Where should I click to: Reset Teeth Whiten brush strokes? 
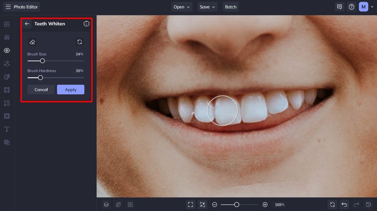[x=79, y=42]
